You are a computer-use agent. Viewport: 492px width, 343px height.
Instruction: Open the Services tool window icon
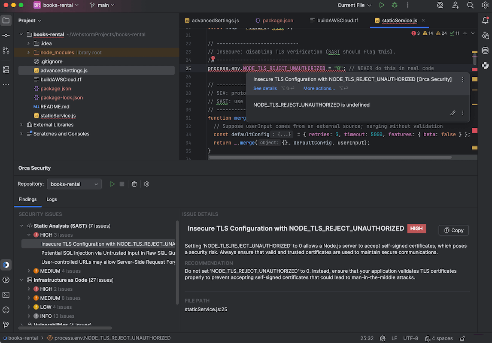[6, 280]
